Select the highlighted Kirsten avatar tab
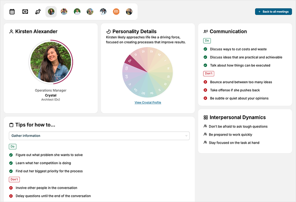 (x=51, y=12)
